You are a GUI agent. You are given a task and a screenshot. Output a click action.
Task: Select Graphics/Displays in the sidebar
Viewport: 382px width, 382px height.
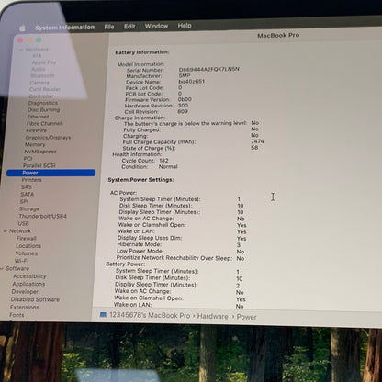pyautogui.click(x=48, y=138)
